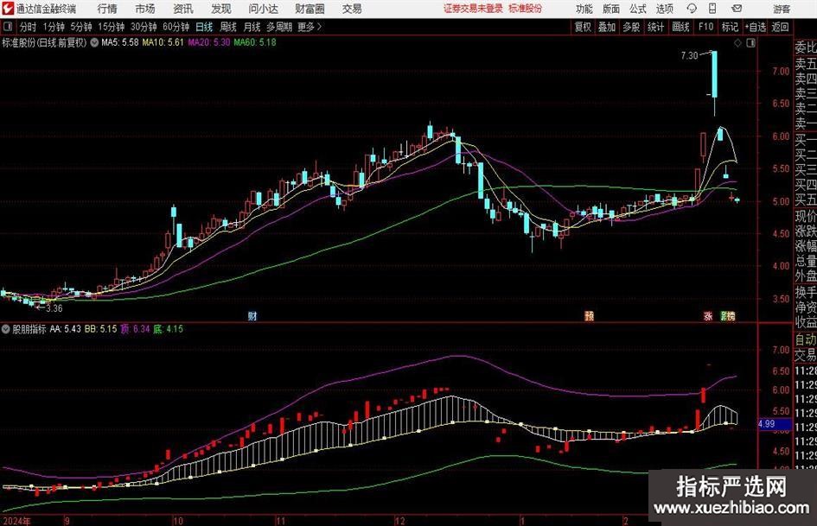Switch to the 15分钟 period
Viewport: 817px width, 526px height.
pyautogui.click(x=111, y=27)
